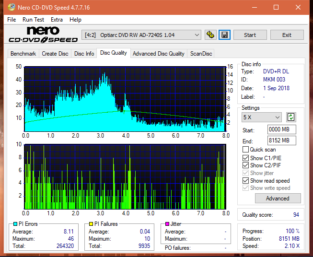
Task: Open the Help menu
Action: coord(75,20)
